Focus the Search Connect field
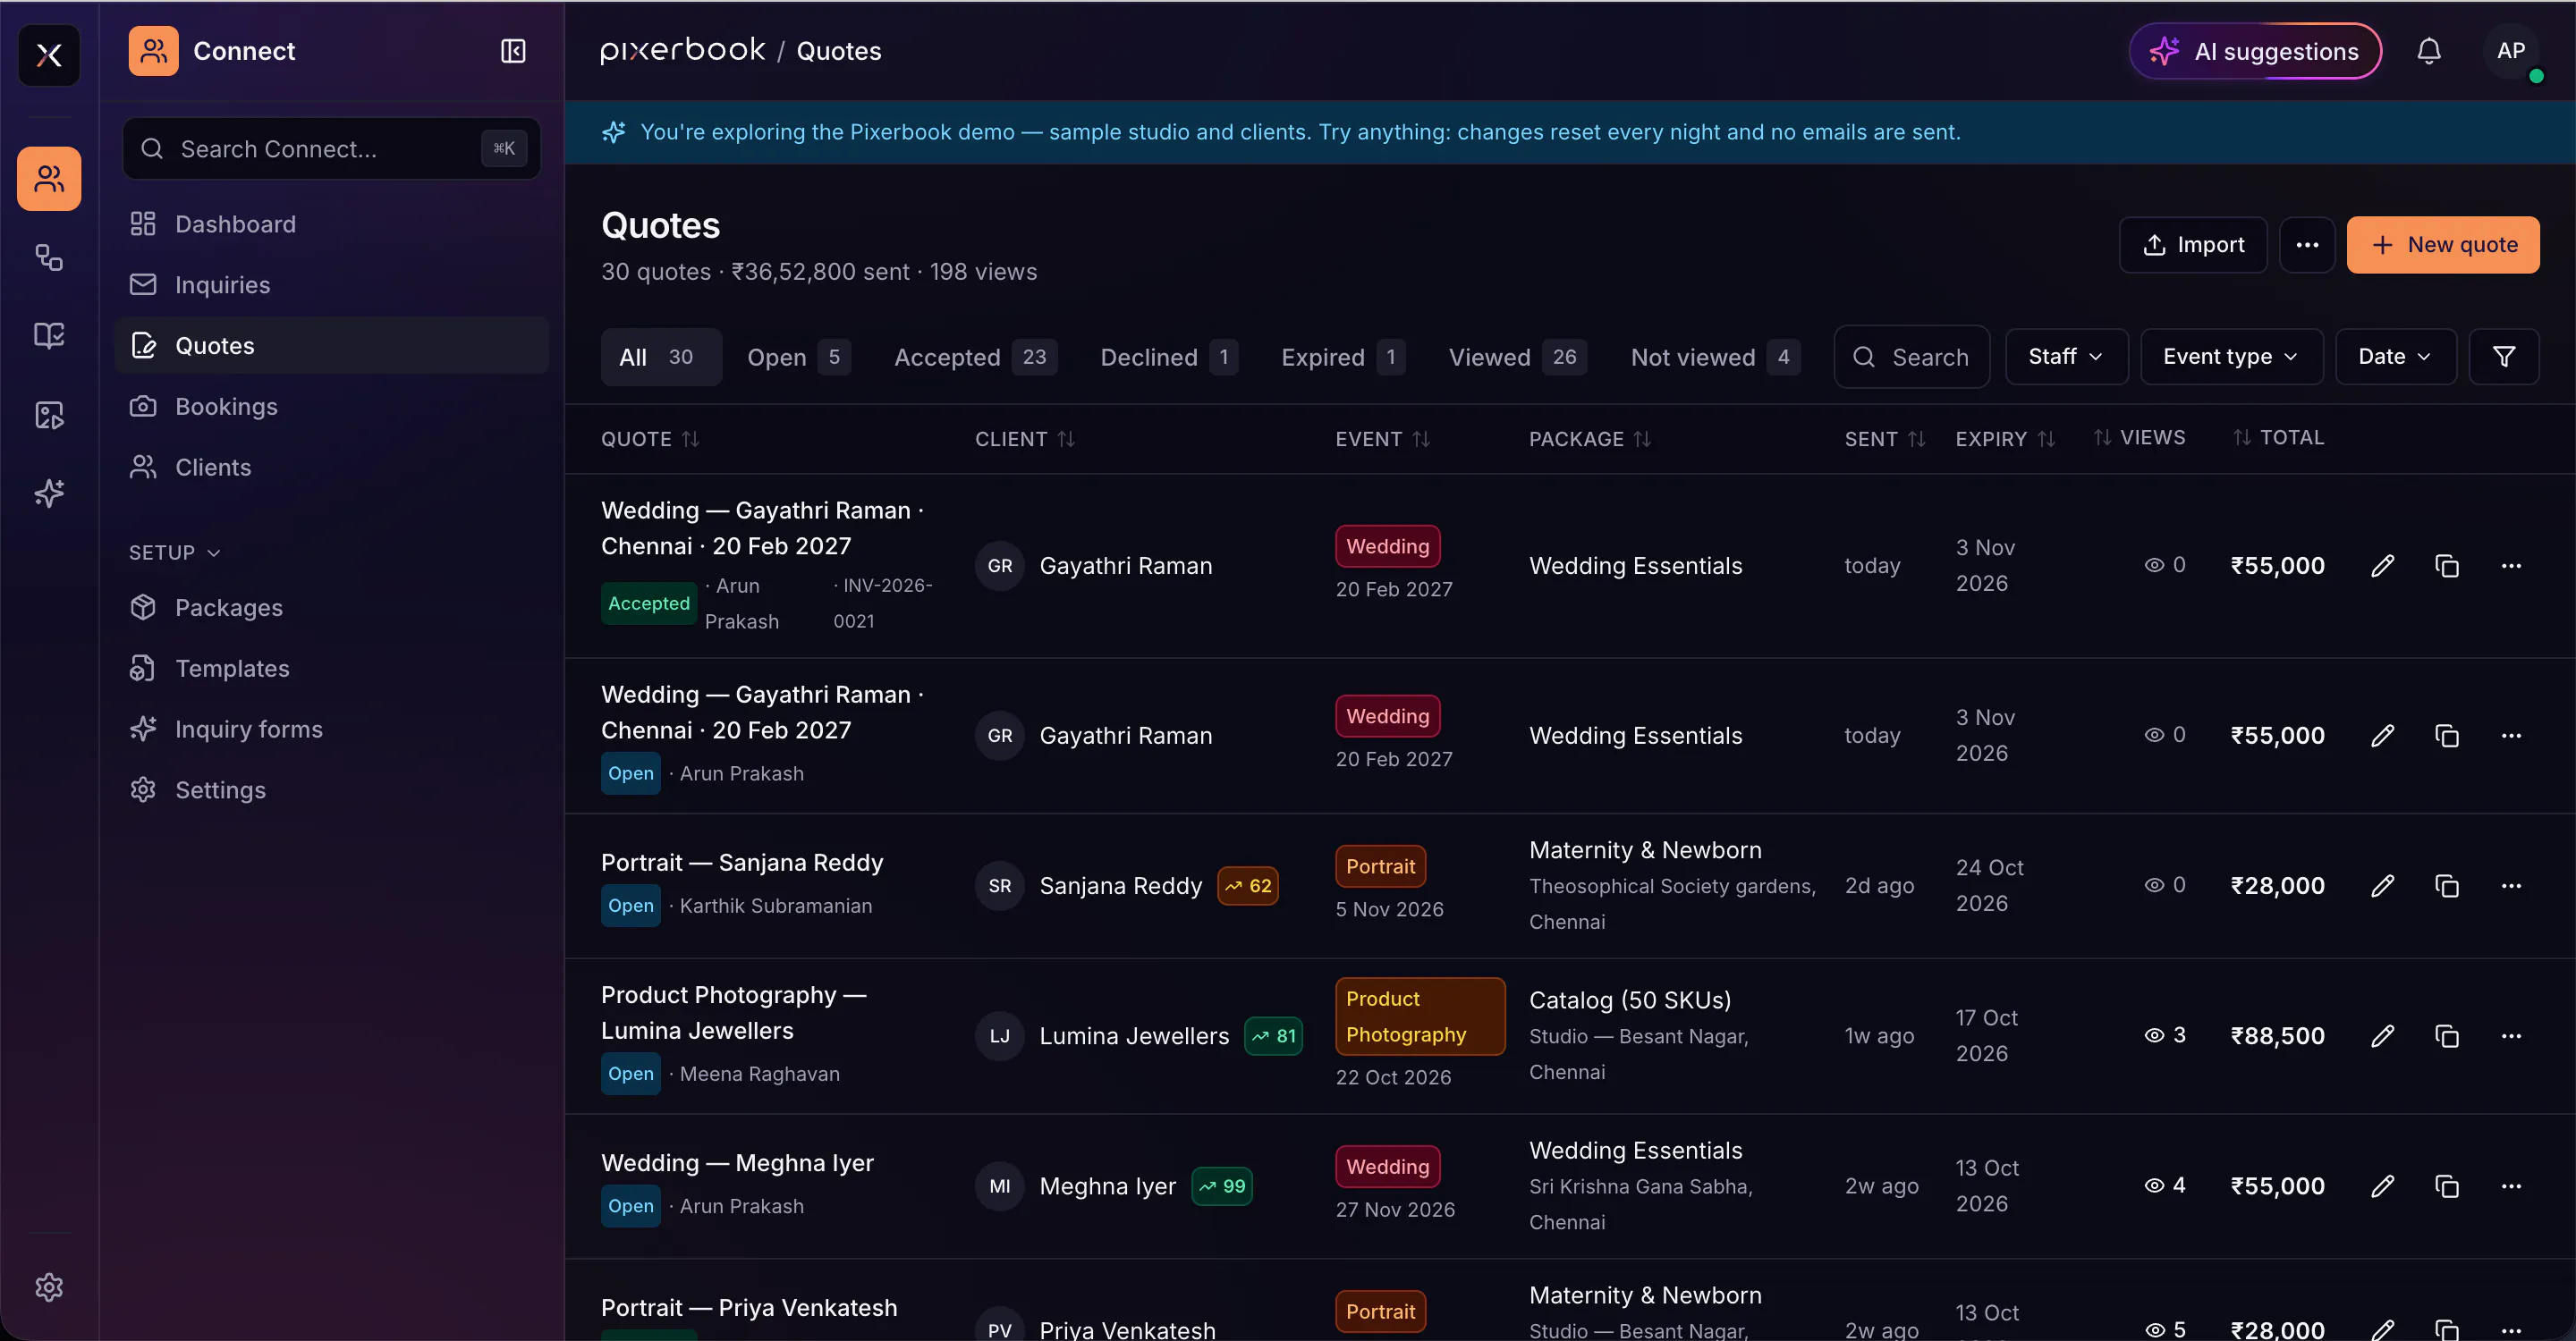This screenshot has width=2576, height=1341. click(331, 149)
